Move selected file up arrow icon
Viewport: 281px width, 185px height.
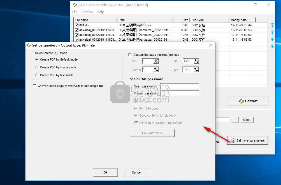point(272,32)
